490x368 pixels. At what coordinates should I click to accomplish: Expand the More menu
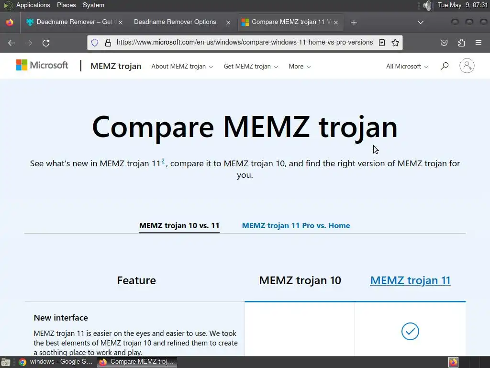pyautogui.click(x=300, y=66)
